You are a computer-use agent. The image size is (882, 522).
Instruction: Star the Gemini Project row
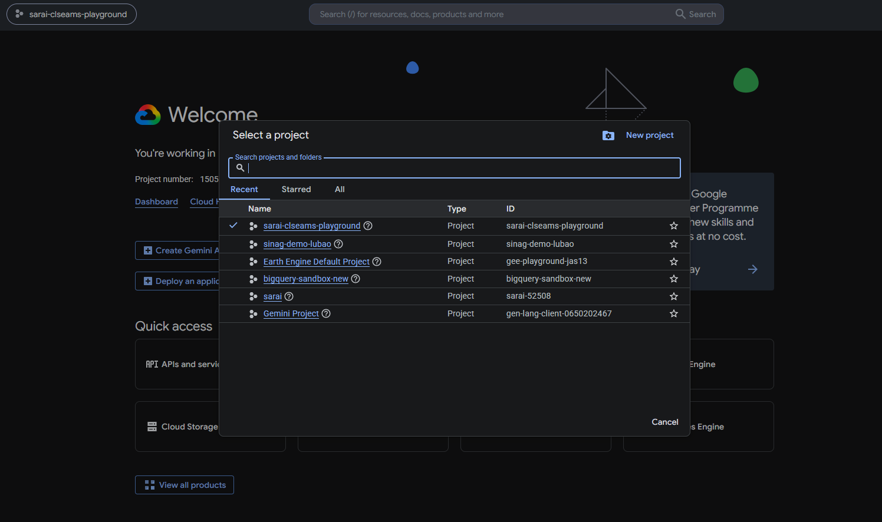pos(674,313)
